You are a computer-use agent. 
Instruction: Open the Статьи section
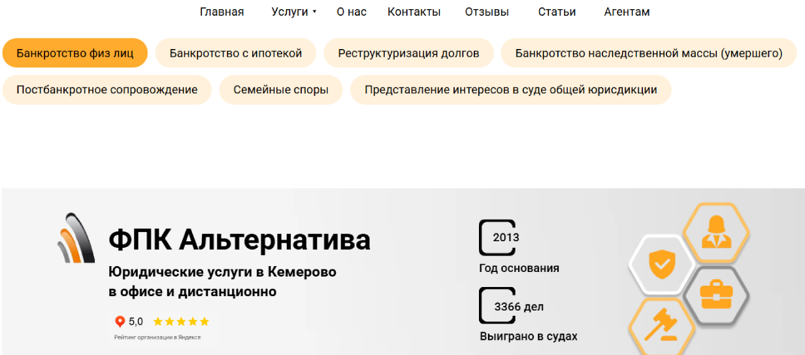coord(557,12)
